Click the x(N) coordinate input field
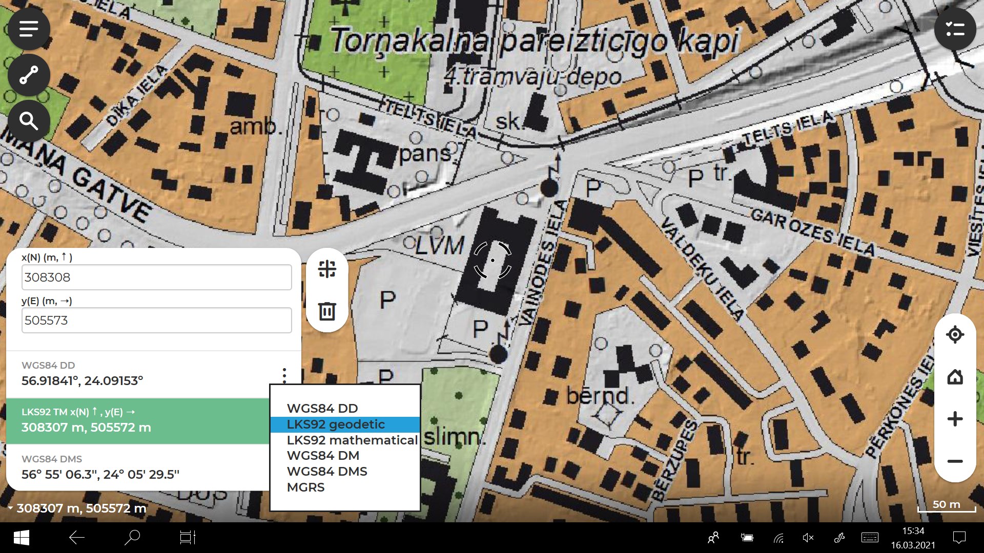 pos(157,278)
